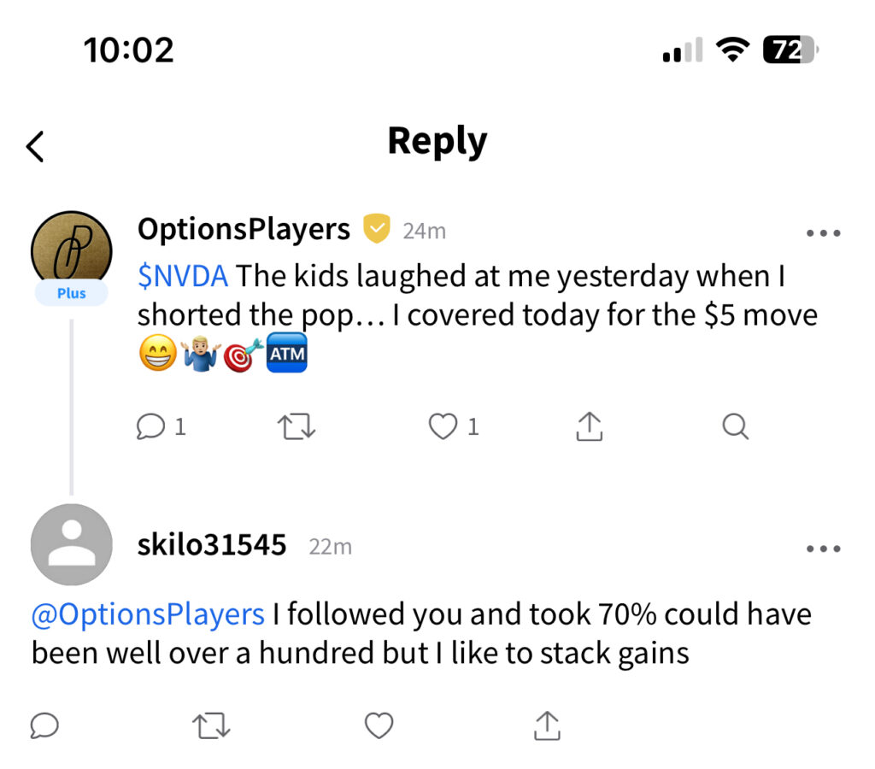Open the $NVDA ticker link
The image size is (875, 769).
[182, 277]
